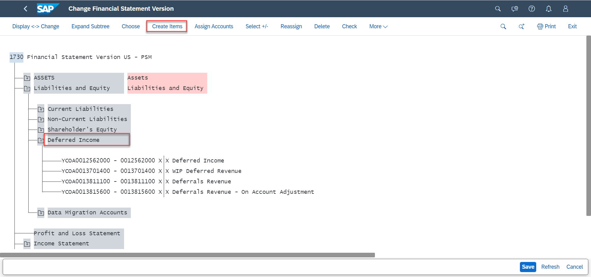Click the 1730 version root node
This screenshot has width=591, height=277.
(16, 57)
